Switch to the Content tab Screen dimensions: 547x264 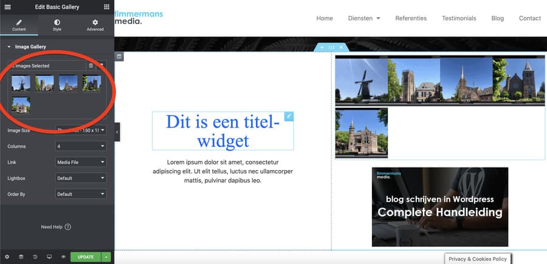19,25
